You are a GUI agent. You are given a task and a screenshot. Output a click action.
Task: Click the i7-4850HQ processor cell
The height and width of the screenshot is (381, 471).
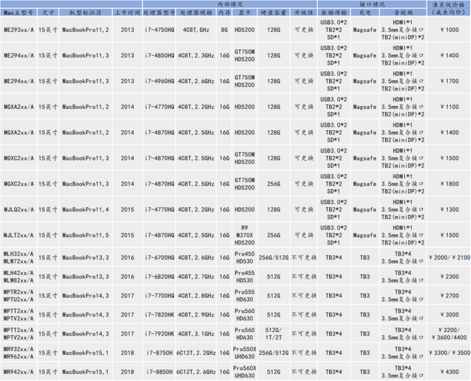tap(159, 55)
